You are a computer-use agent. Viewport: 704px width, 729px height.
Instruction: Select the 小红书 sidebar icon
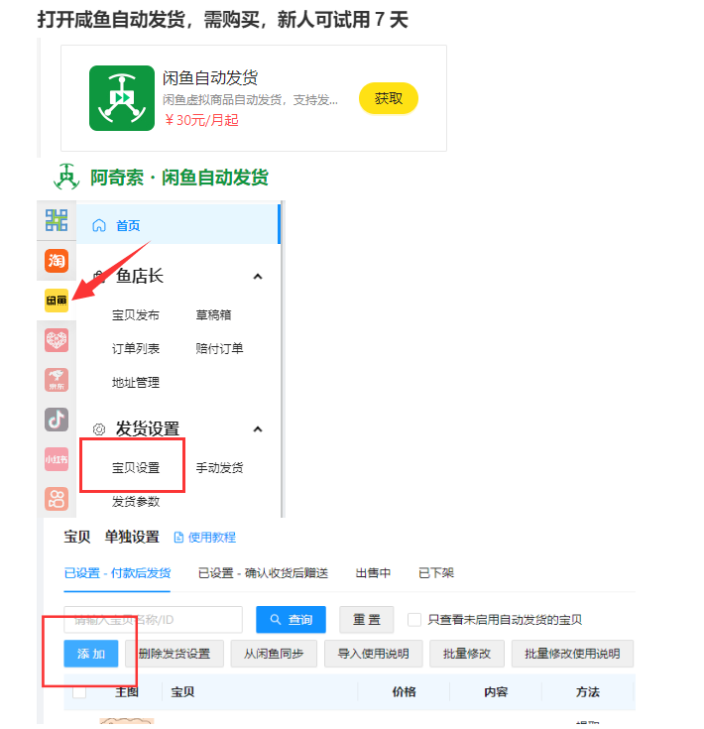57,459
